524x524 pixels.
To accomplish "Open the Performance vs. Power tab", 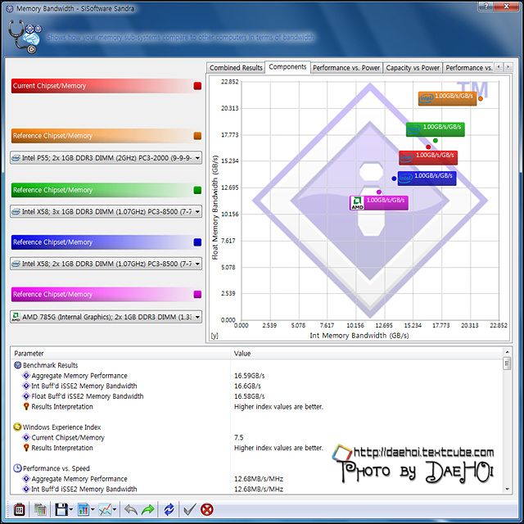I will (346, 67).
